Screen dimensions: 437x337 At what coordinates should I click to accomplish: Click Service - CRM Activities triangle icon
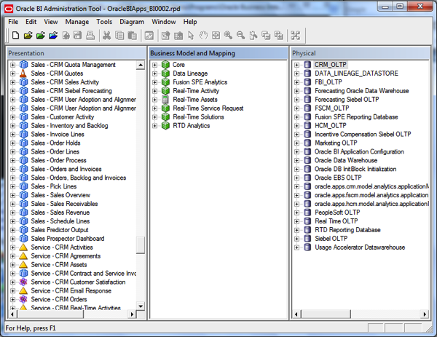point(23,247)
